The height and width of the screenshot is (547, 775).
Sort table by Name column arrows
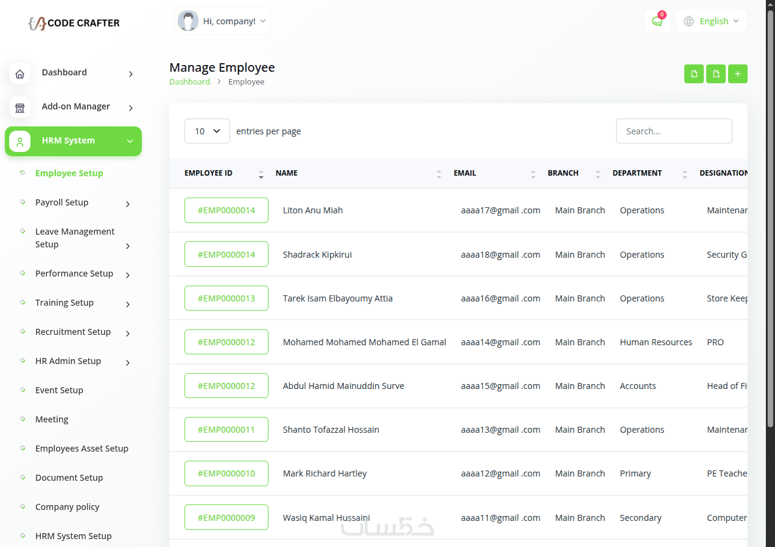(439, 174)
